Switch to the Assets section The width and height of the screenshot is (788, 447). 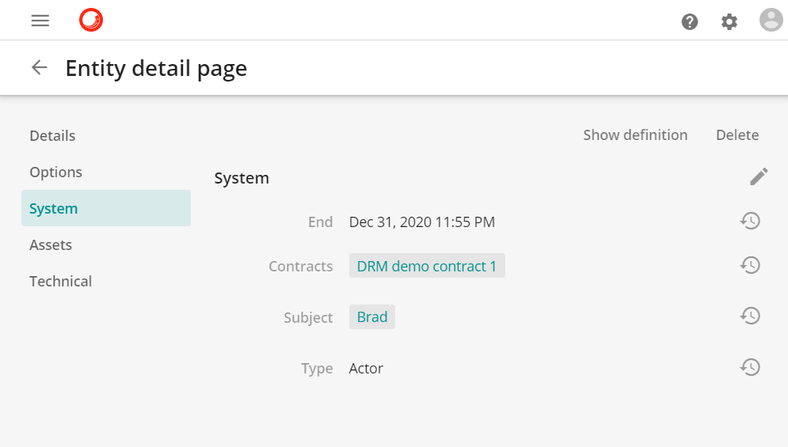tap(51, 245)
